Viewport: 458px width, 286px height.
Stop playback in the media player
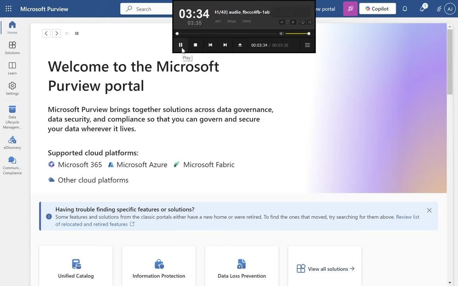coord(195,45)
